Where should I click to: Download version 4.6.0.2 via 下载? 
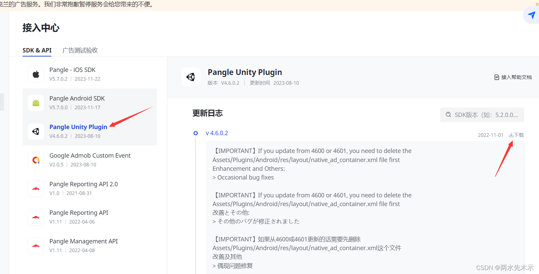[516, 135]
